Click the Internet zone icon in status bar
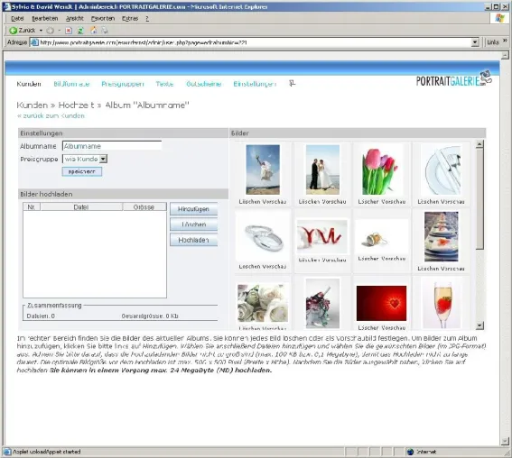The height and width of the screenshot is (458, 512). tap(411, 452)
